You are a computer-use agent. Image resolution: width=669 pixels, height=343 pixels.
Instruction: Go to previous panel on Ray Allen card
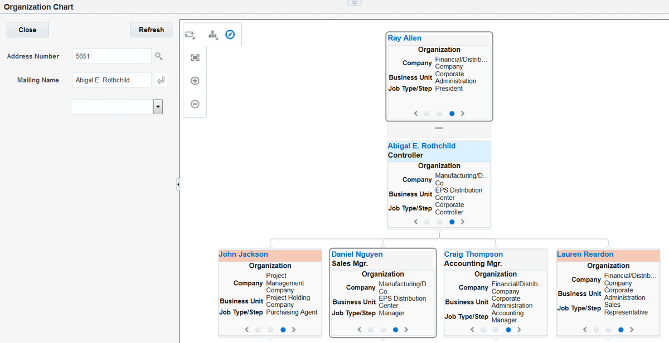pos(416,114)
